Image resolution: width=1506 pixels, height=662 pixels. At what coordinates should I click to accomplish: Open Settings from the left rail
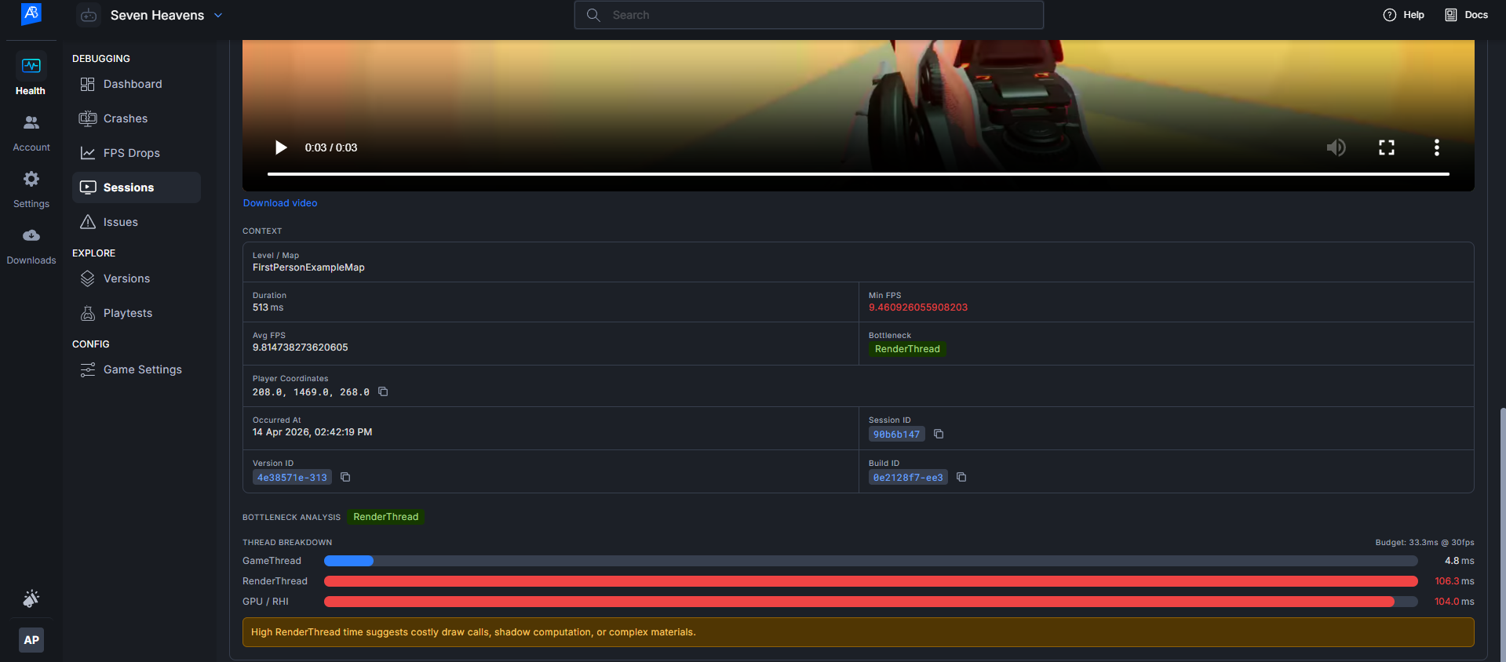pyautogui.click(x=31, y=189)
